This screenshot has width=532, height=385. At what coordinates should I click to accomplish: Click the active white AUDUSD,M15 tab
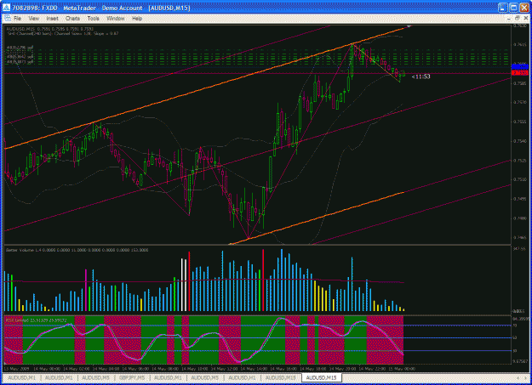pos(321,377)
